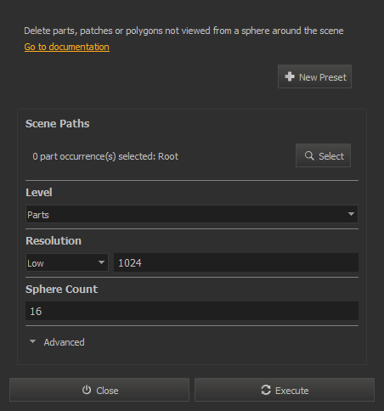Click the Scene Paths section header
This screenshot has width=384, height=411.
(58, 124)
